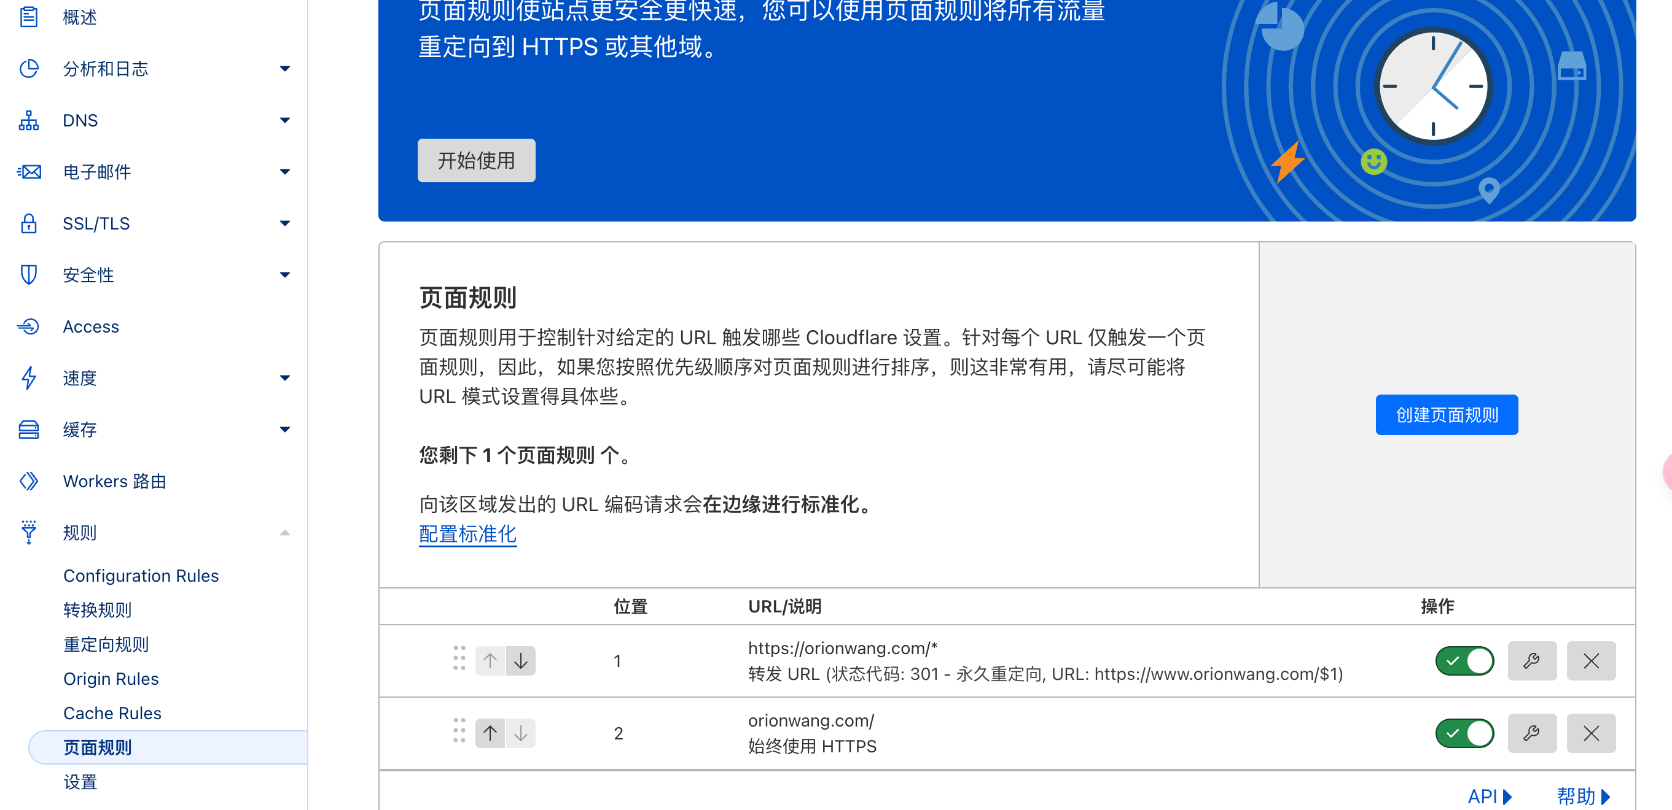Open the 配置标准化 link
The image size is (1672, 810).
click(467, 534)
